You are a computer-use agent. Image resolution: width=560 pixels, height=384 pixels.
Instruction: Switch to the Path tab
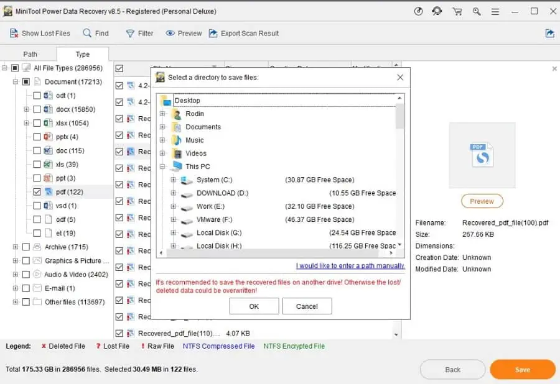point(30,55)
